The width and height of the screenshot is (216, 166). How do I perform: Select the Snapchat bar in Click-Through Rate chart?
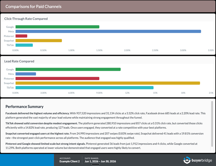tap(39, 41)
